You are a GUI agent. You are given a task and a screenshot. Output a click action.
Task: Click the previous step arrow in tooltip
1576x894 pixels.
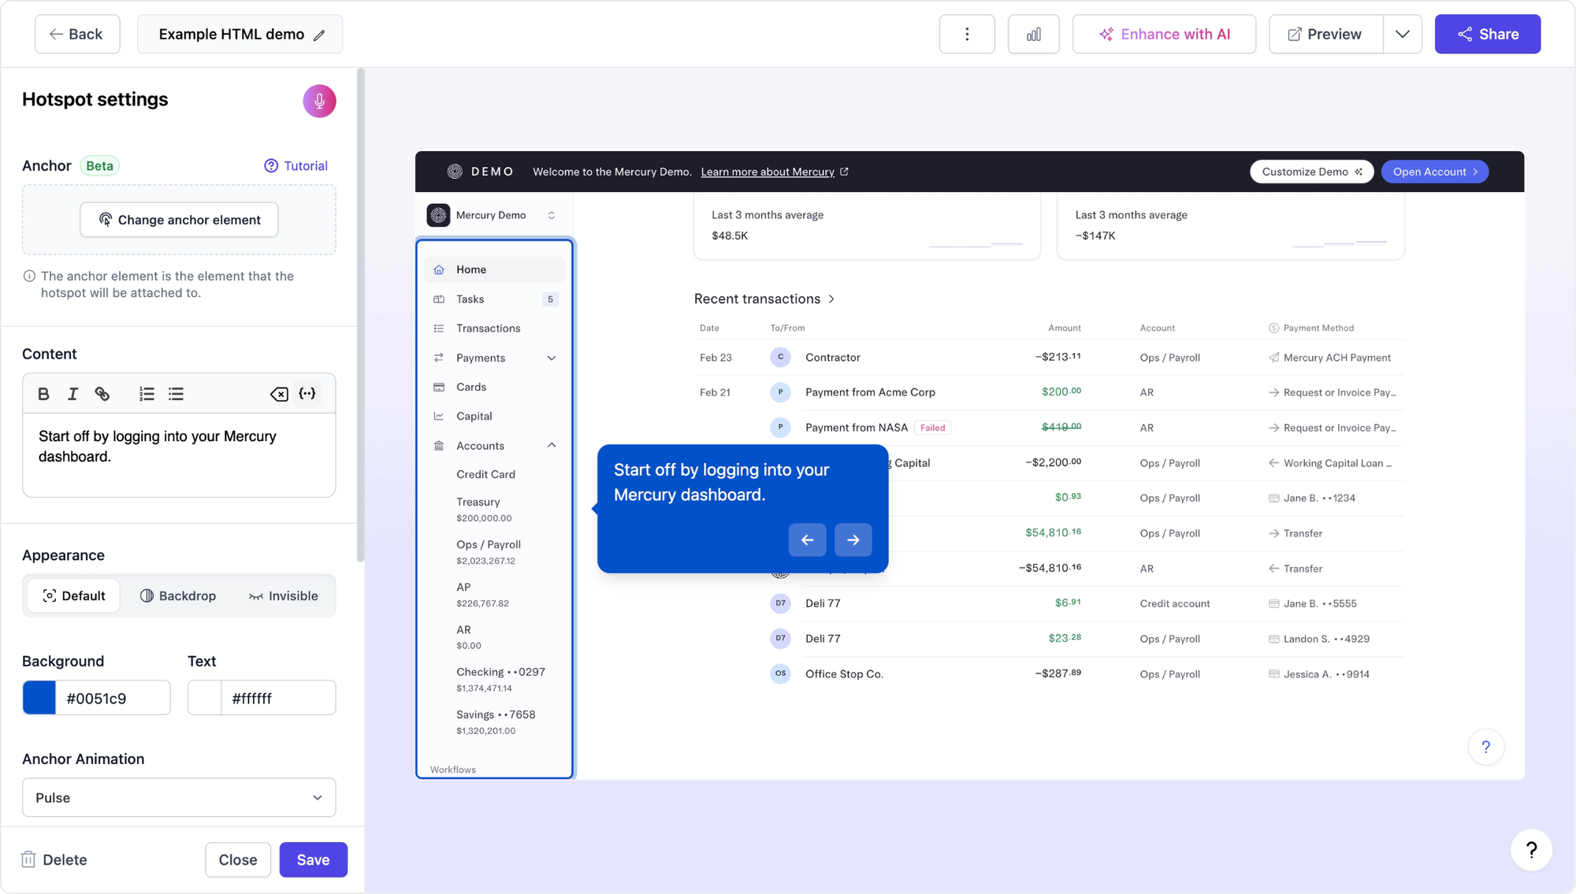(x=807, y=540)
